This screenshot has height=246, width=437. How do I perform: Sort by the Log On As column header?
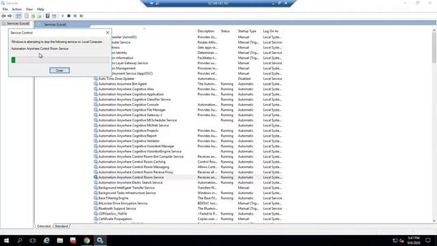(x=271, y=31)
